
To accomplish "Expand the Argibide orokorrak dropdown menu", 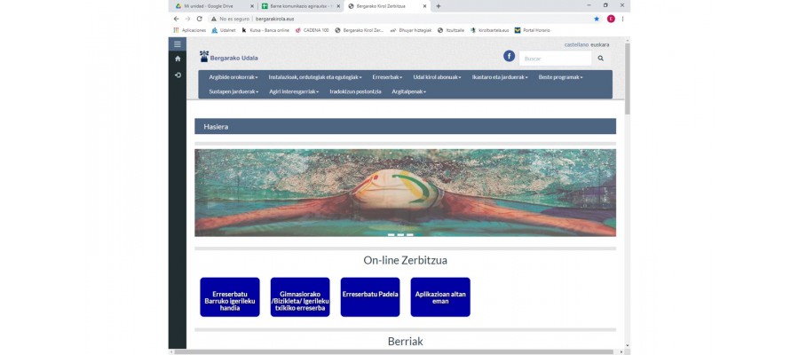I will [x=233, y=77].
